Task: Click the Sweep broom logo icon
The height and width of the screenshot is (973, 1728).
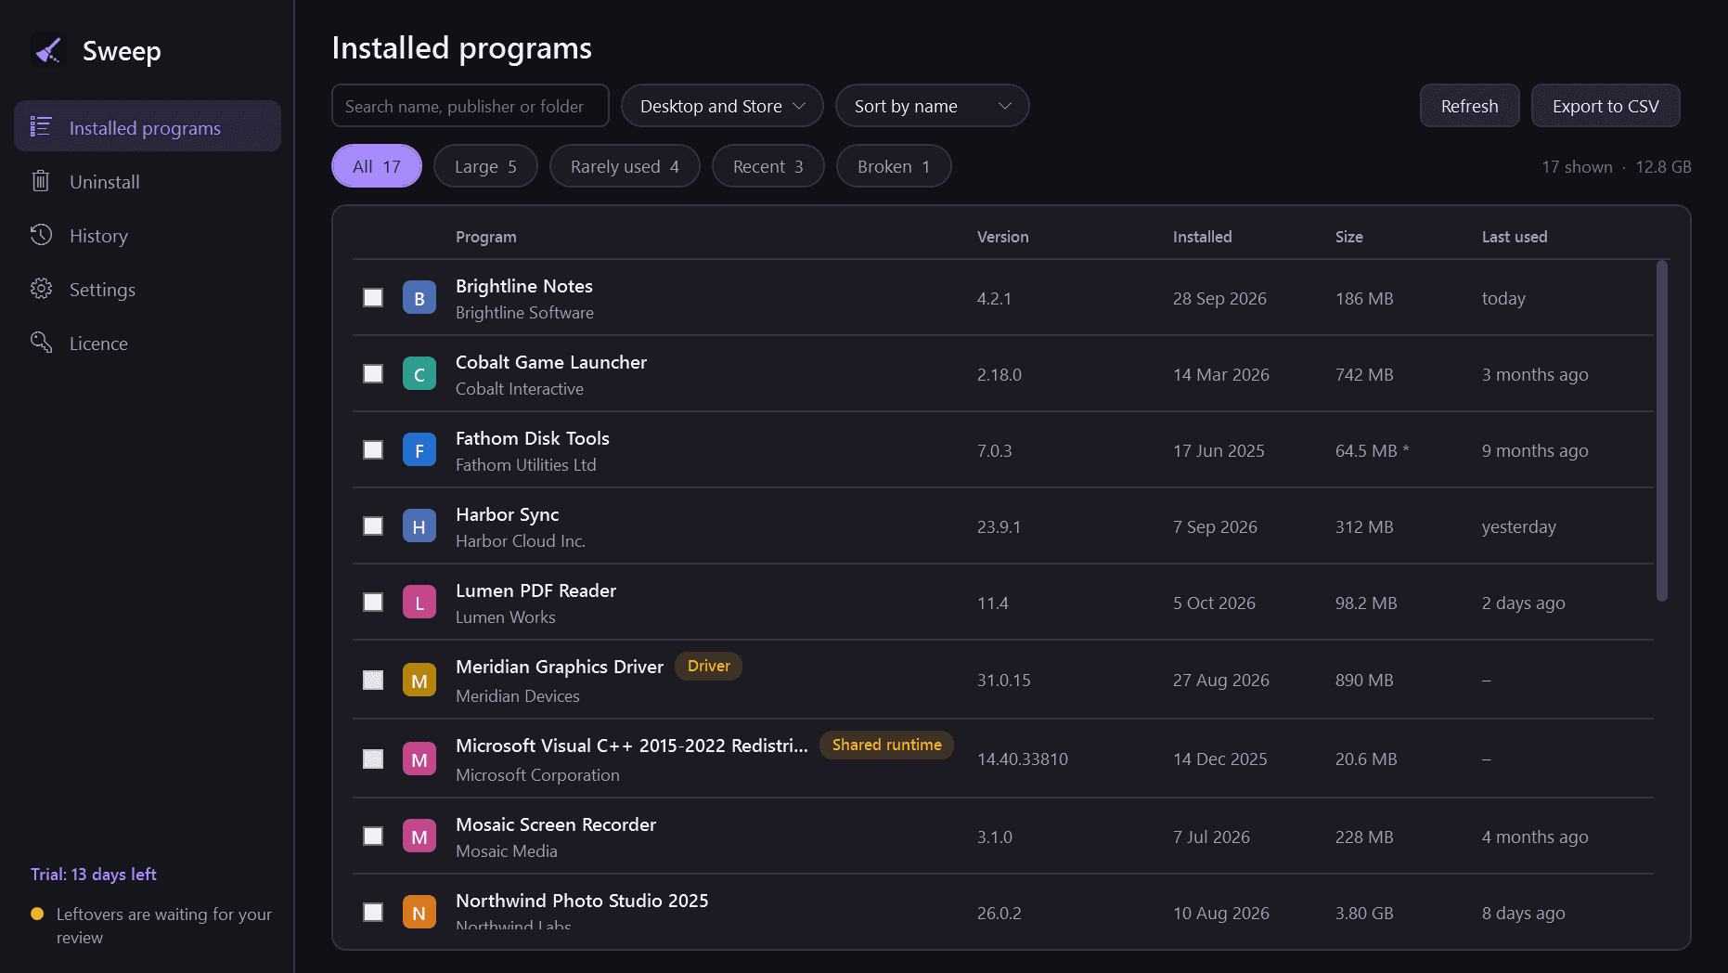Action: click(x=48, y=50)
